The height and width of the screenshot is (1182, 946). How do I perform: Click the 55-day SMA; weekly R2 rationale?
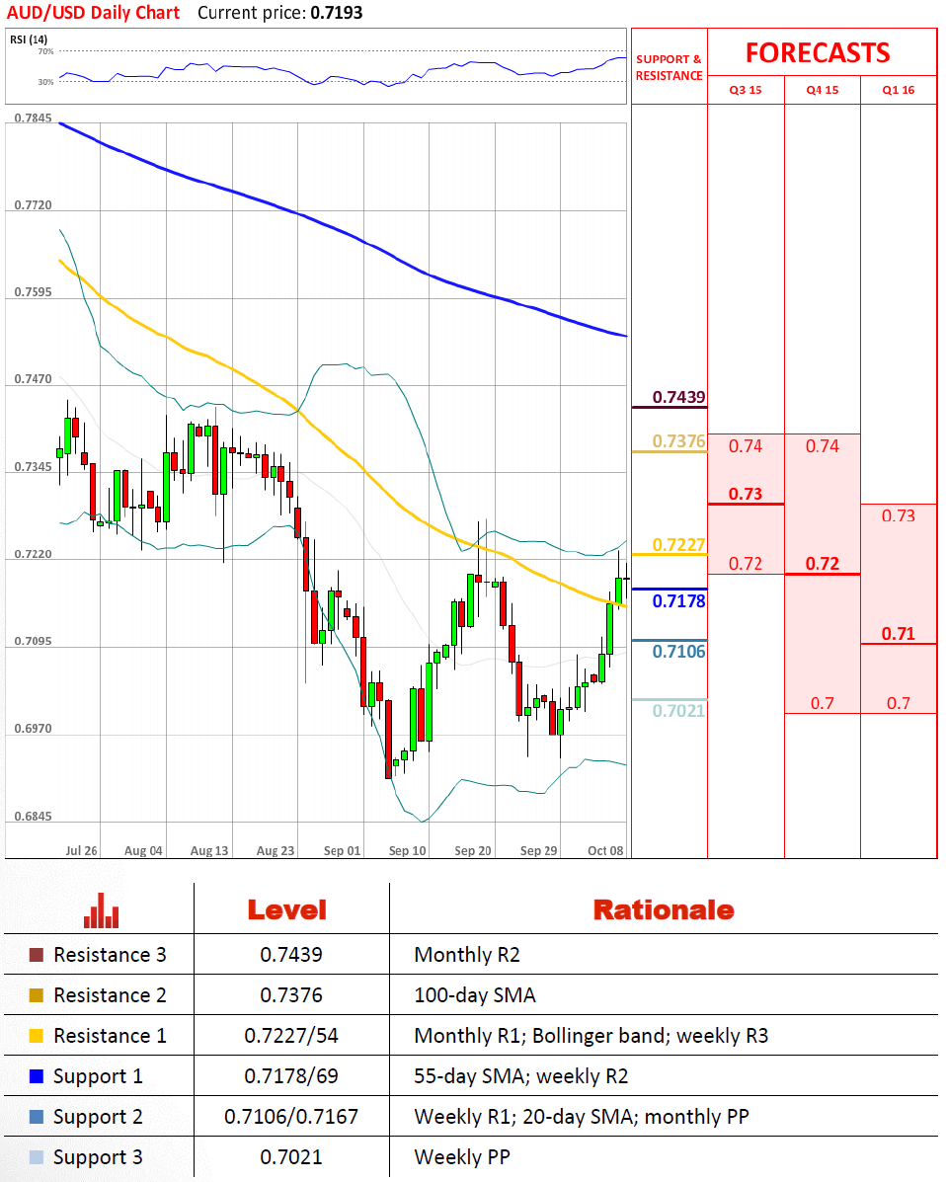[x=520, y=1076]
